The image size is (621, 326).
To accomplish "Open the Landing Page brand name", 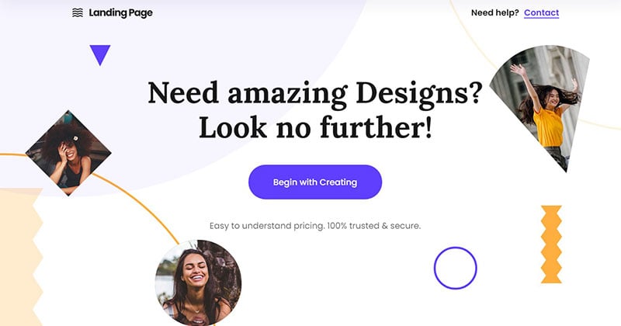I will (x=121, y=12).
